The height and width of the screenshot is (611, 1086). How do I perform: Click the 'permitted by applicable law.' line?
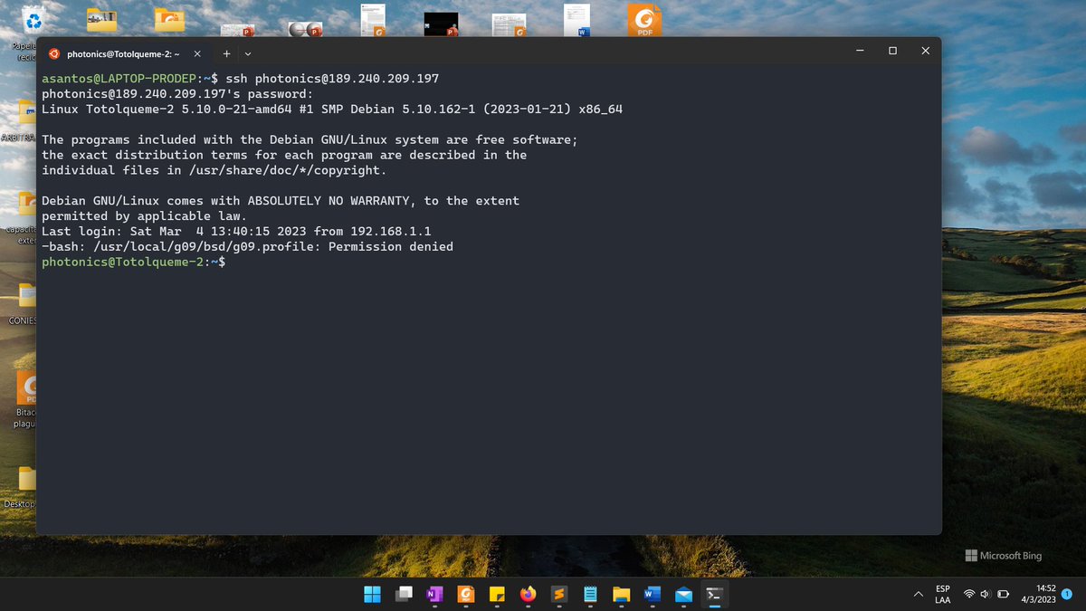pyautogui.click(x=144, y=215)
